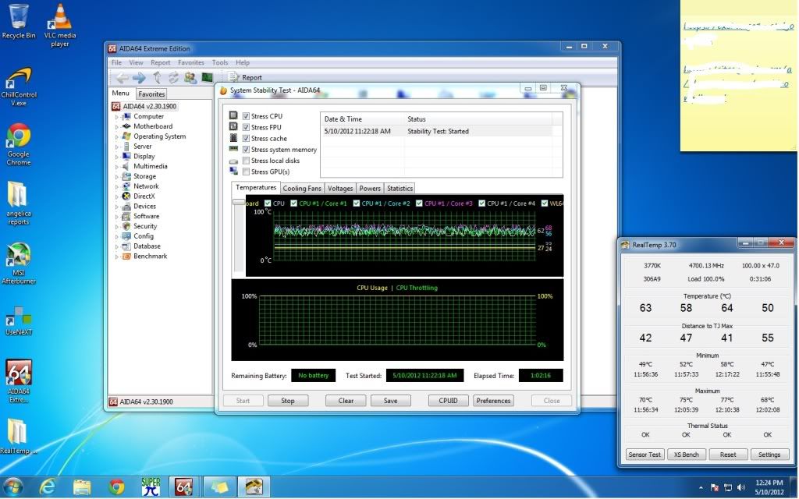This screenshot has width=799, height=499.
Task: Open the File menu in AIDA64
Action: click(x=116, y=62)
